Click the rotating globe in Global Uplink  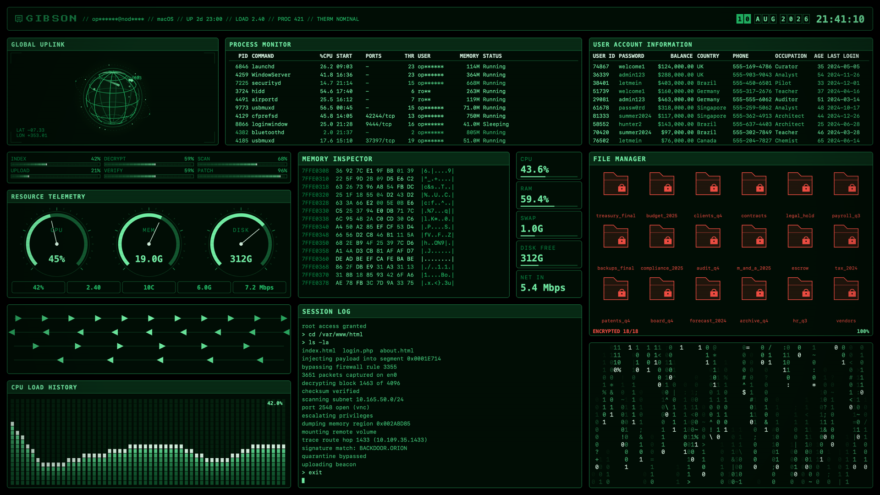pos(113,98)
